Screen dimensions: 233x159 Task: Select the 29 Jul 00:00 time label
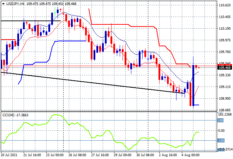tap(123, 155)
